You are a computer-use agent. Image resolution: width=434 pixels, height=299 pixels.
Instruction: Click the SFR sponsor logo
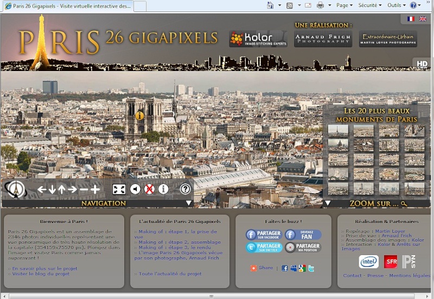pyautogui.click(x=391, y=262)
